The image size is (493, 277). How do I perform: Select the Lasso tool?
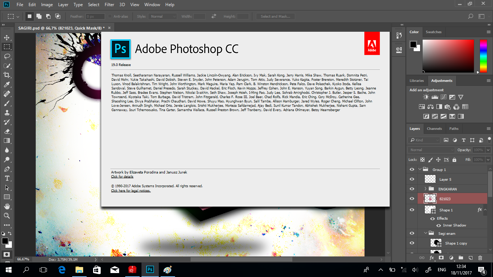6,56
